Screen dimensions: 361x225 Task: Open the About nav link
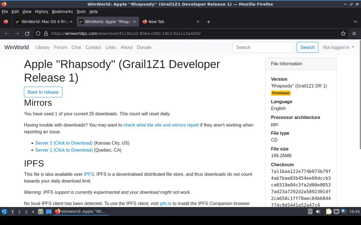[x=126, y=47]
